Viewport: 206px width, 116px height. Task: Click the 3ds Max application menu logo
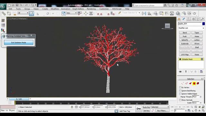[3, 6]
